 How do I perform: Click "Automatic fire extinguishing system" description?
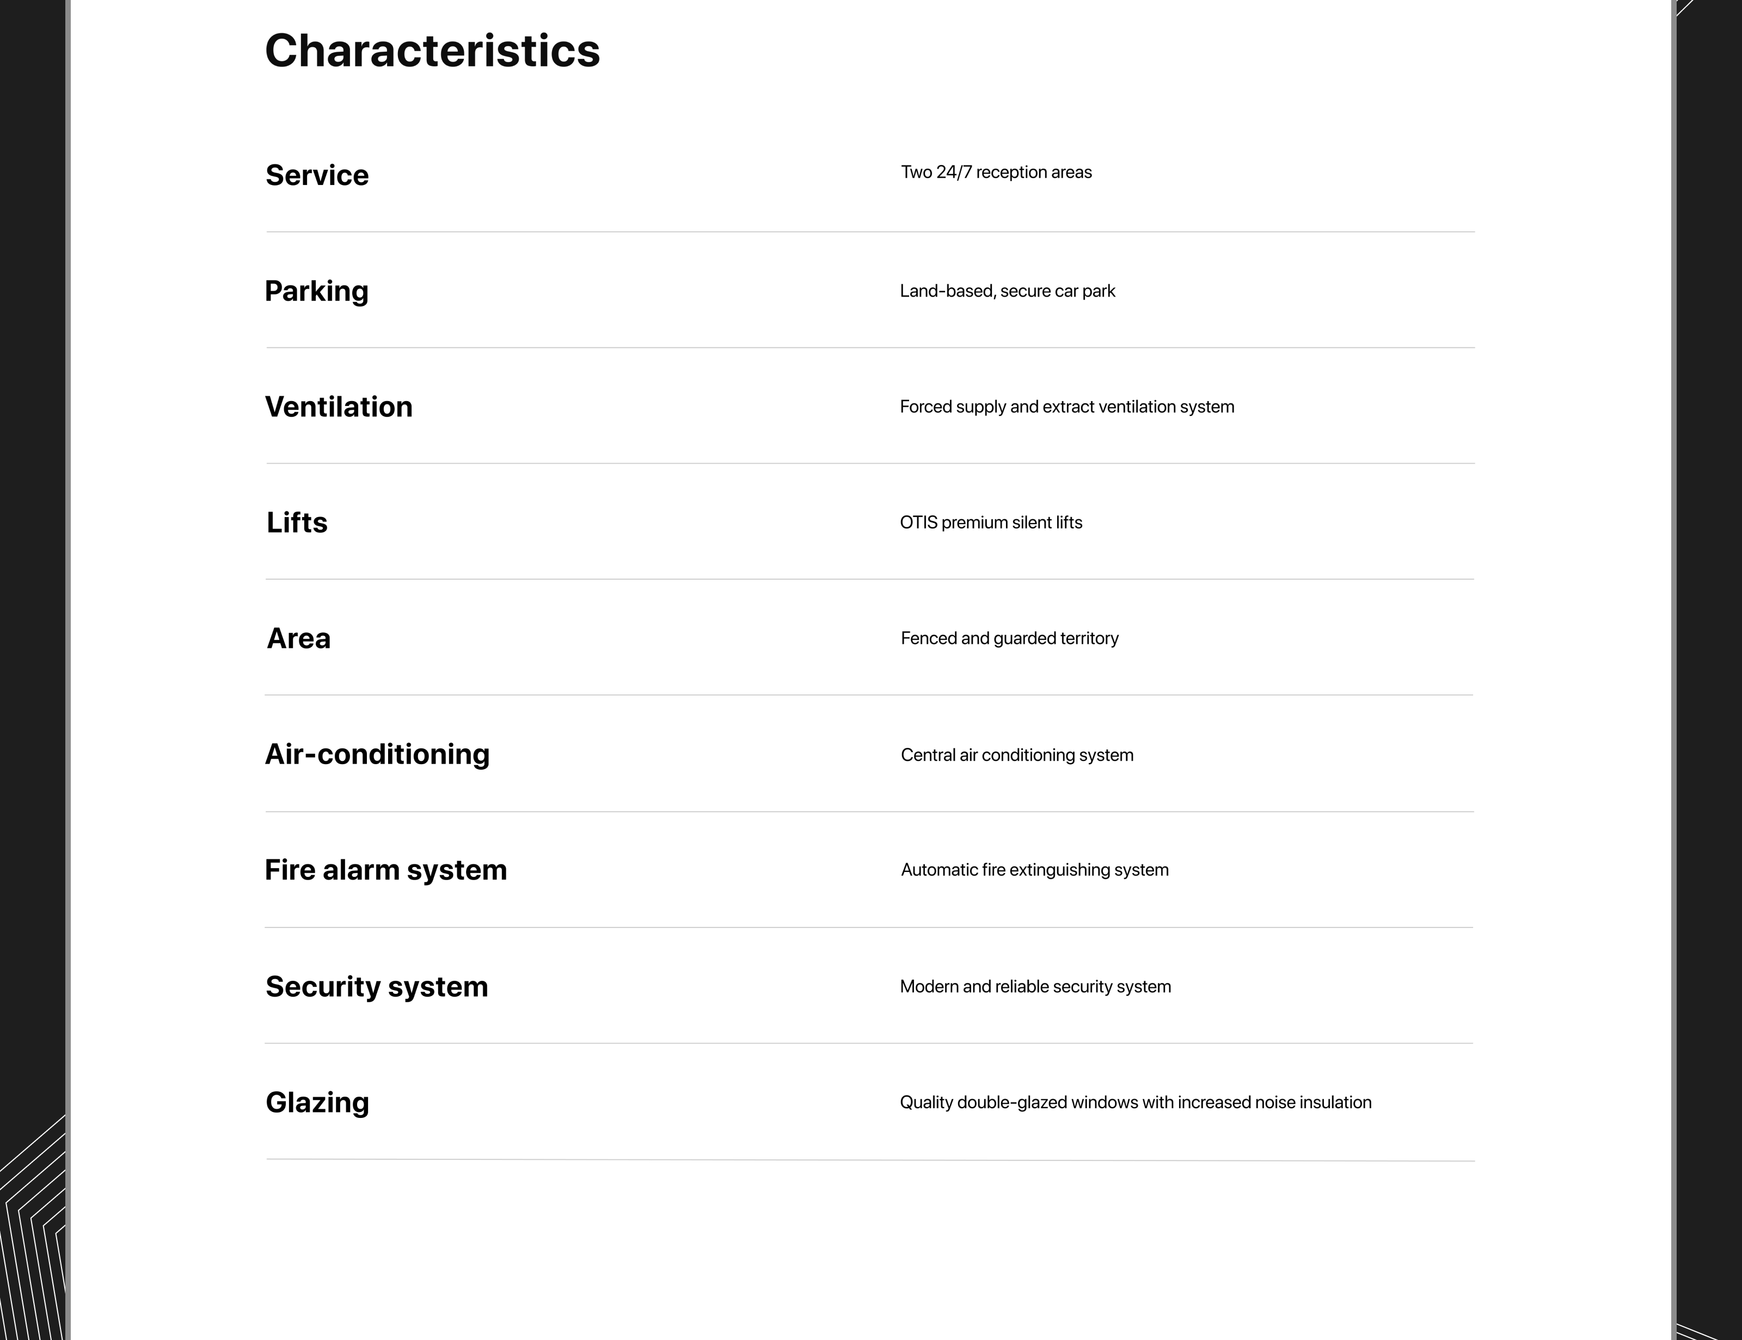(1034, 869)
